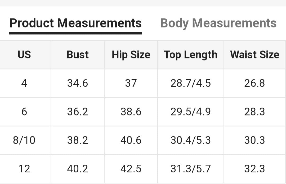The width and height of the screenshot is (286, 184).
Task: Click bust value 40.2
Action: click(78, 168)
